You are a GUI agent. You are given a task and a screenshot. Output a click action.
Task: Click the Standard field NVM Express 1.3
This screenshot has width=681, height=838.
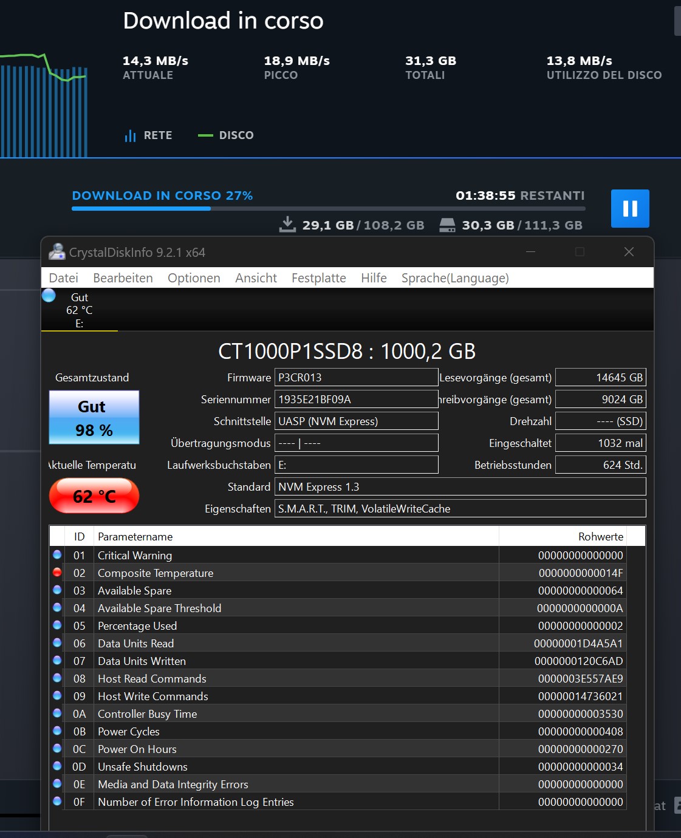[460, 486]
